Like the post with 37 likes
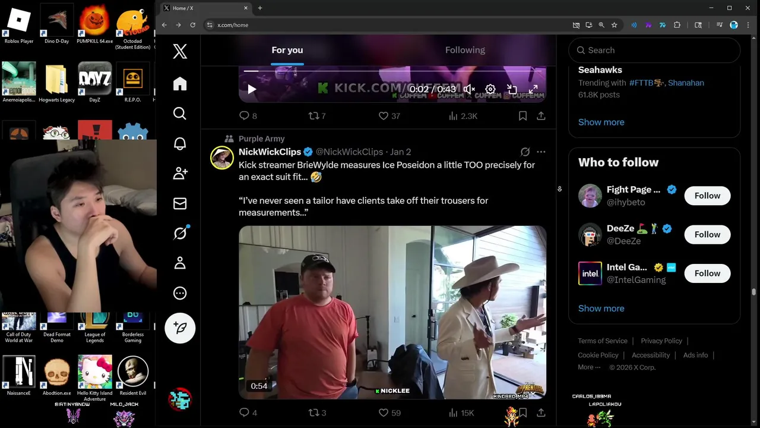760x428 pixels. click(x=389, y=116)
